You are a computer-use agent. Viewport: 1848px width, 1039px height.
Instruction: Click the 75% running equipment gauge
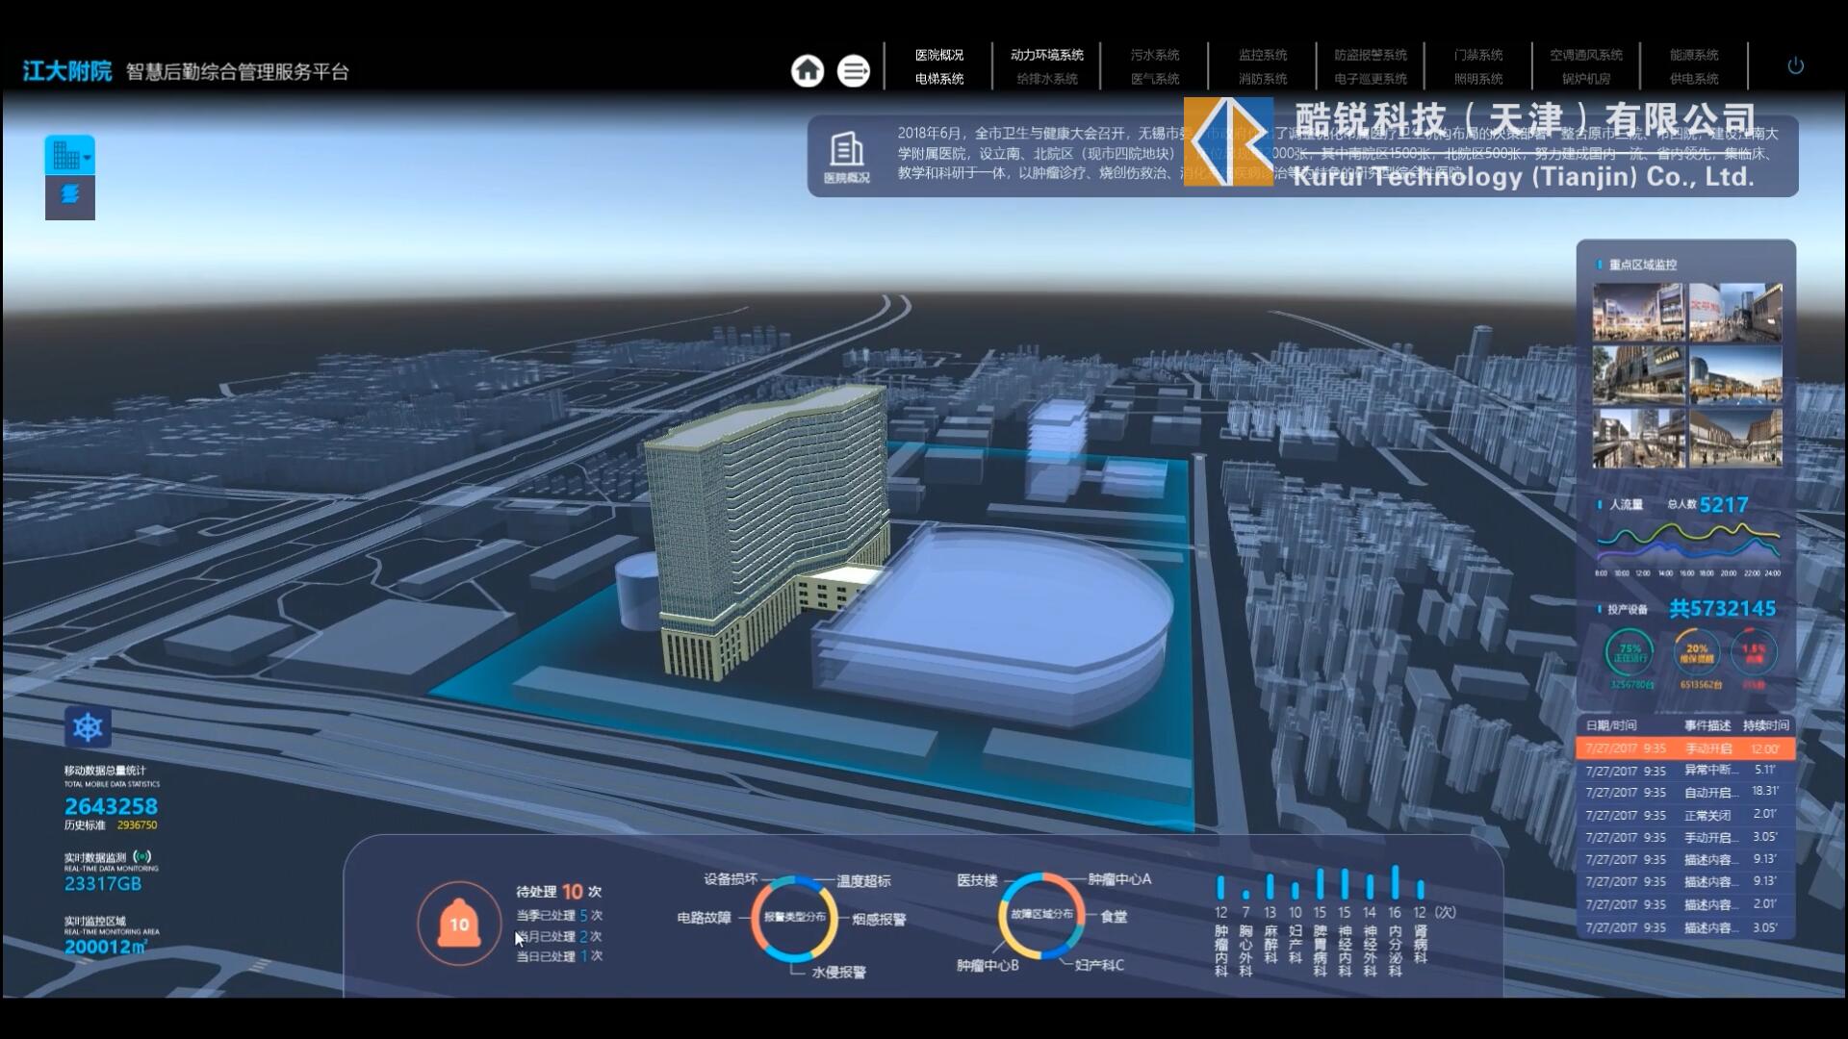pos(1629,653)
